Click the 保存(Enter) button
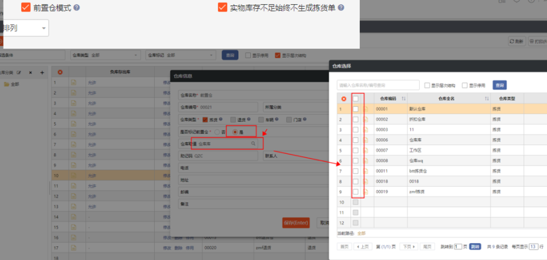This screenshot has width=547, height=260. [x=295, y=222]
